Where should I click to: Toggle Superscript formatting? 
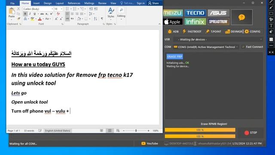pyautogui.click(x=51, y=14)
